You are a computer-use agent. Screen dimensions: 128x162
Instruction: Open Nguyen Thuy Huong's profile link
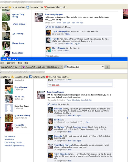pyautogui.click(x=18, y=16)
